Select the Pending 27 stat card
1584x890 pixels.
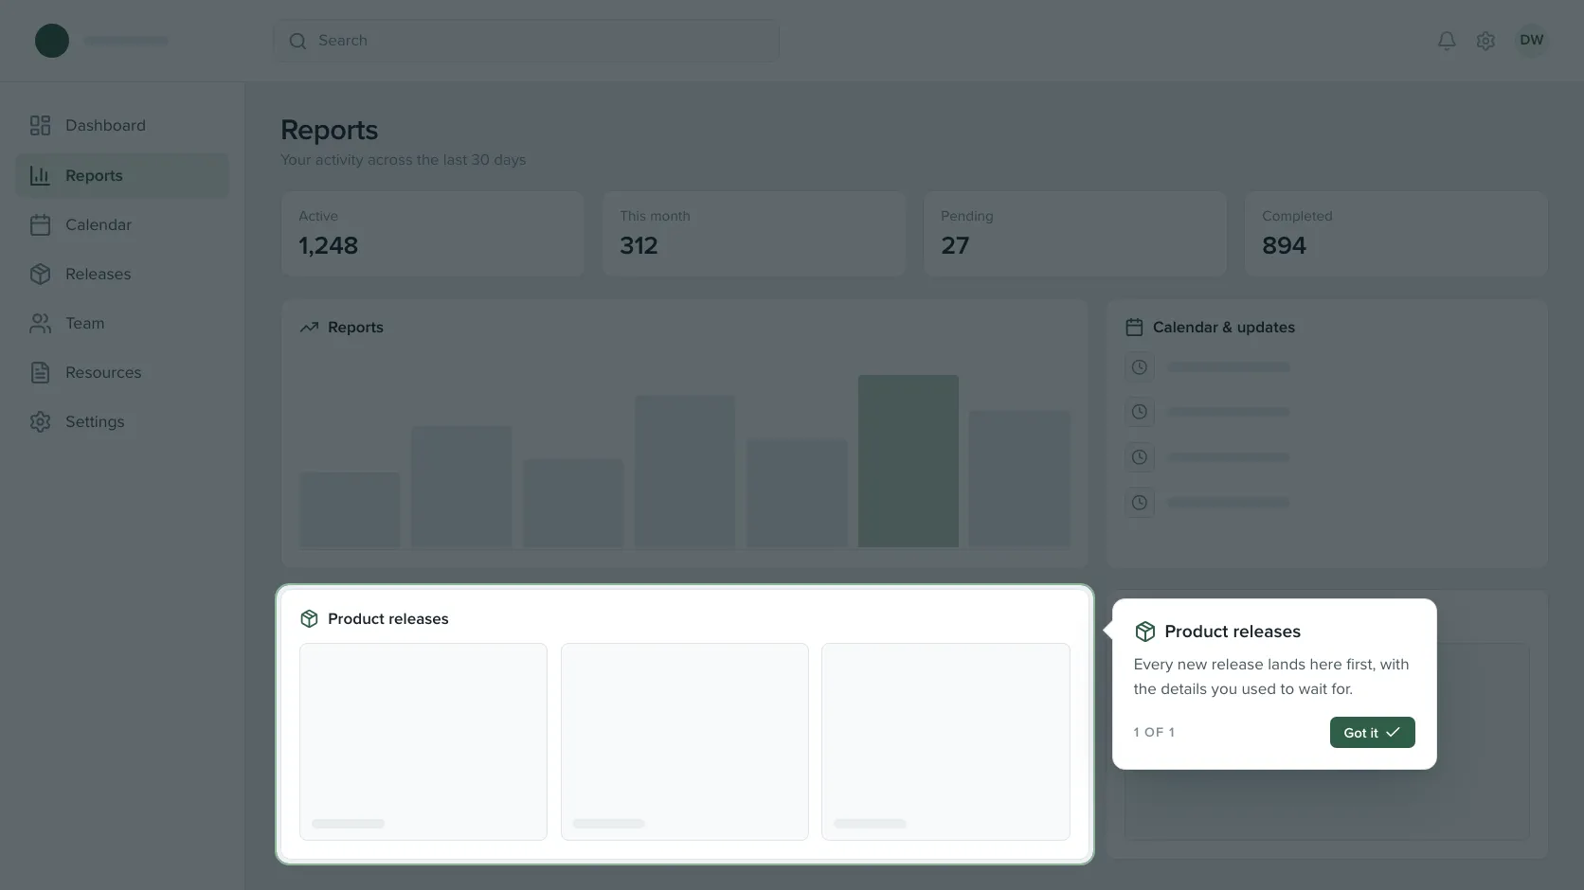click(1074, 234)
